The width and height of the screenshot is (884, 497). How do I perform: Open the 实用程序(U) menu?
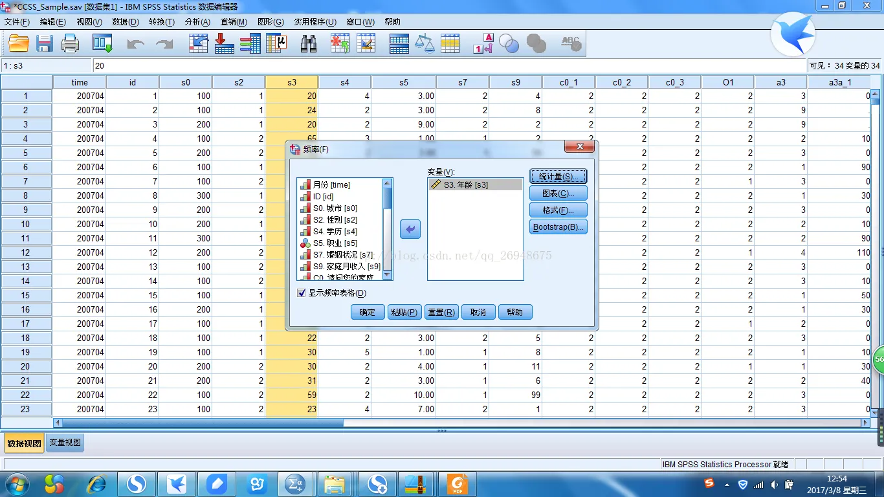[x=315, y=21]
